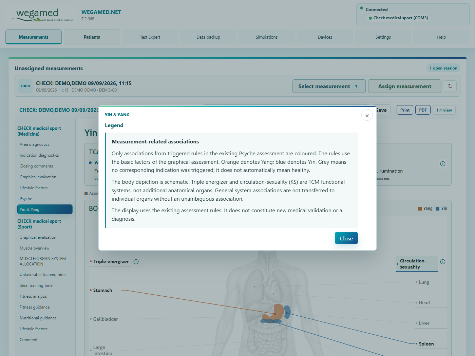475x356 pixels.
Task: Click the wegamed logo
Action: (42, 15)
